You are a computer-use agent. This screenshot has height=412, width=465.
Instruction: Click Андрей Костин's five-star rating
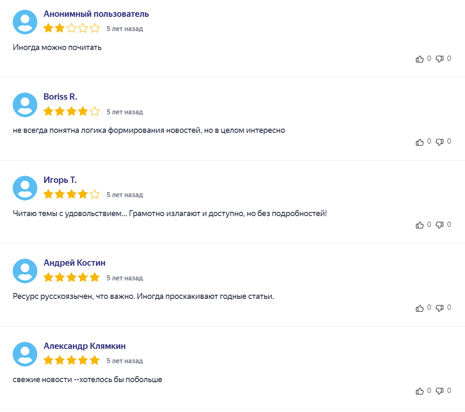pos(72,277)
